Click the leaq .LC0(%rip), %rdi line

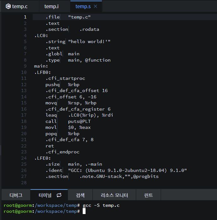coord(79,115)
